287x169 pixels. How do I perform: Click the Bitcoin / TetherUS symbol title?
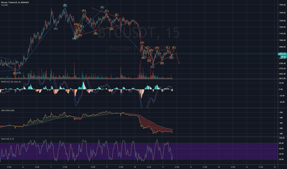tap(15, 2)
